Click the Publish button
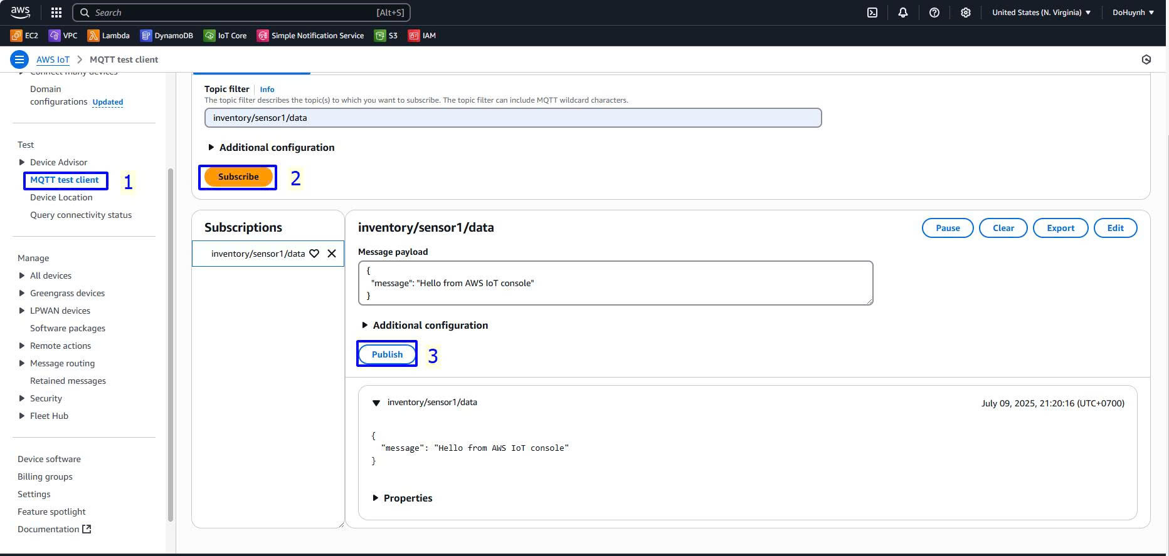Viewport: 1169px width, 556px height. click(387, 354)
